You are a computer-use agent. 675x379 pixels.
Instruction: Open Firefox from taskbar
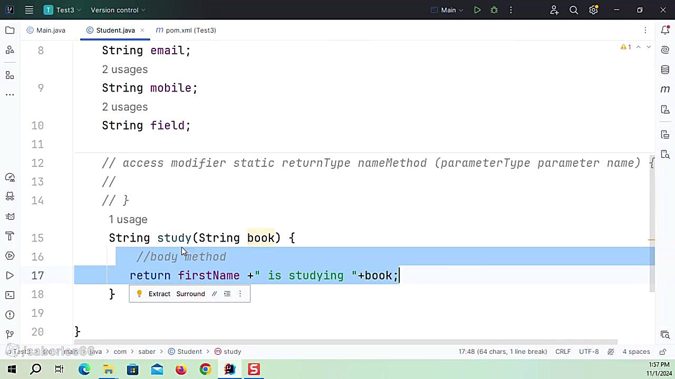(181, 370)
